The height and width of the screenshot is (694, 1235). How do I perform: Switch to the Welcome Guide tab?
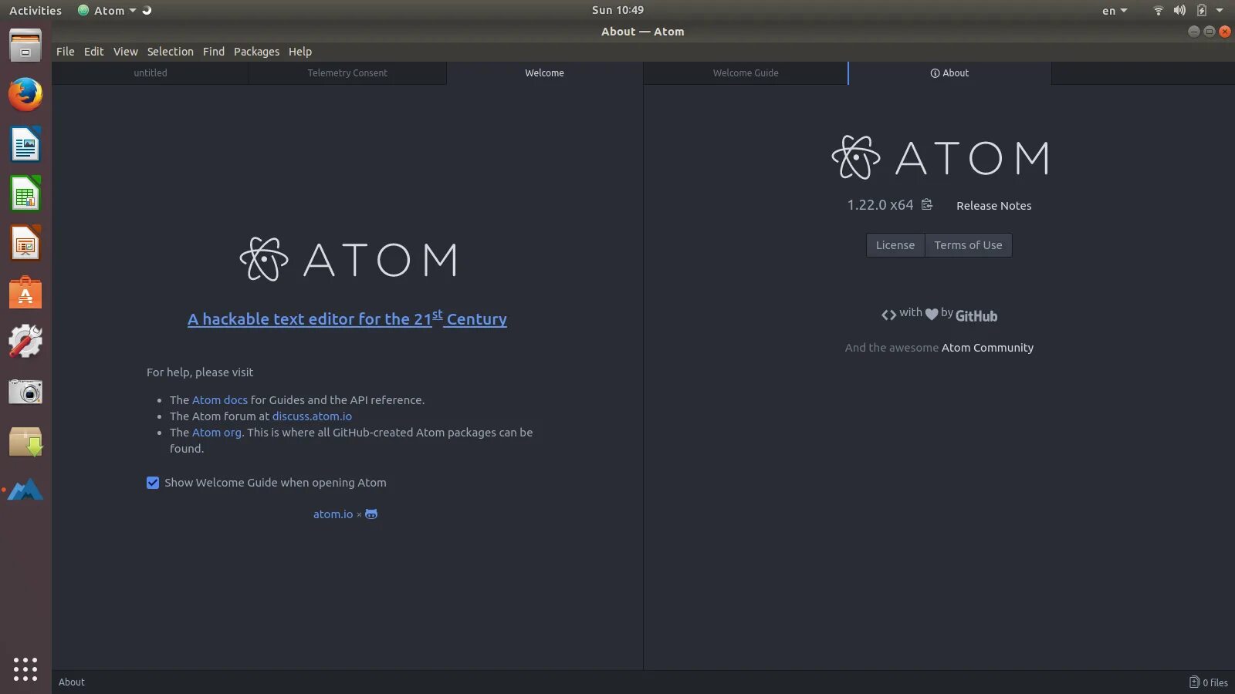(x=746, y=73)
